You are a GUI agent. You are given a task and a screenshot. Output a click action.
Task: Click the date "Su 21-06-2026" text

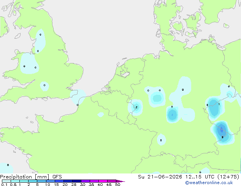[160, 177]
